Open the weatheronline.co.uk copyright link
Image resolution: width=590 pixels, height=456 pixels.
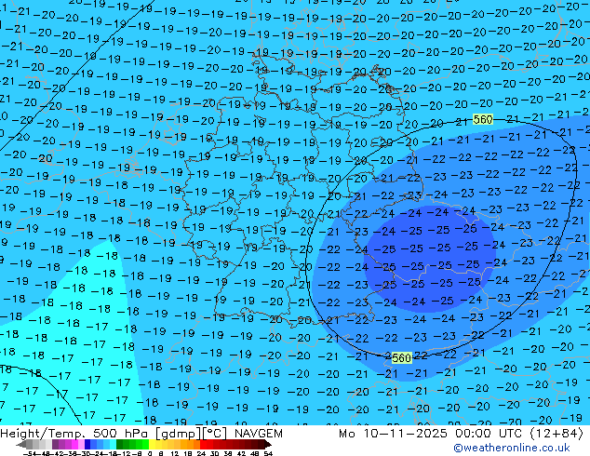tap(512, 448)
